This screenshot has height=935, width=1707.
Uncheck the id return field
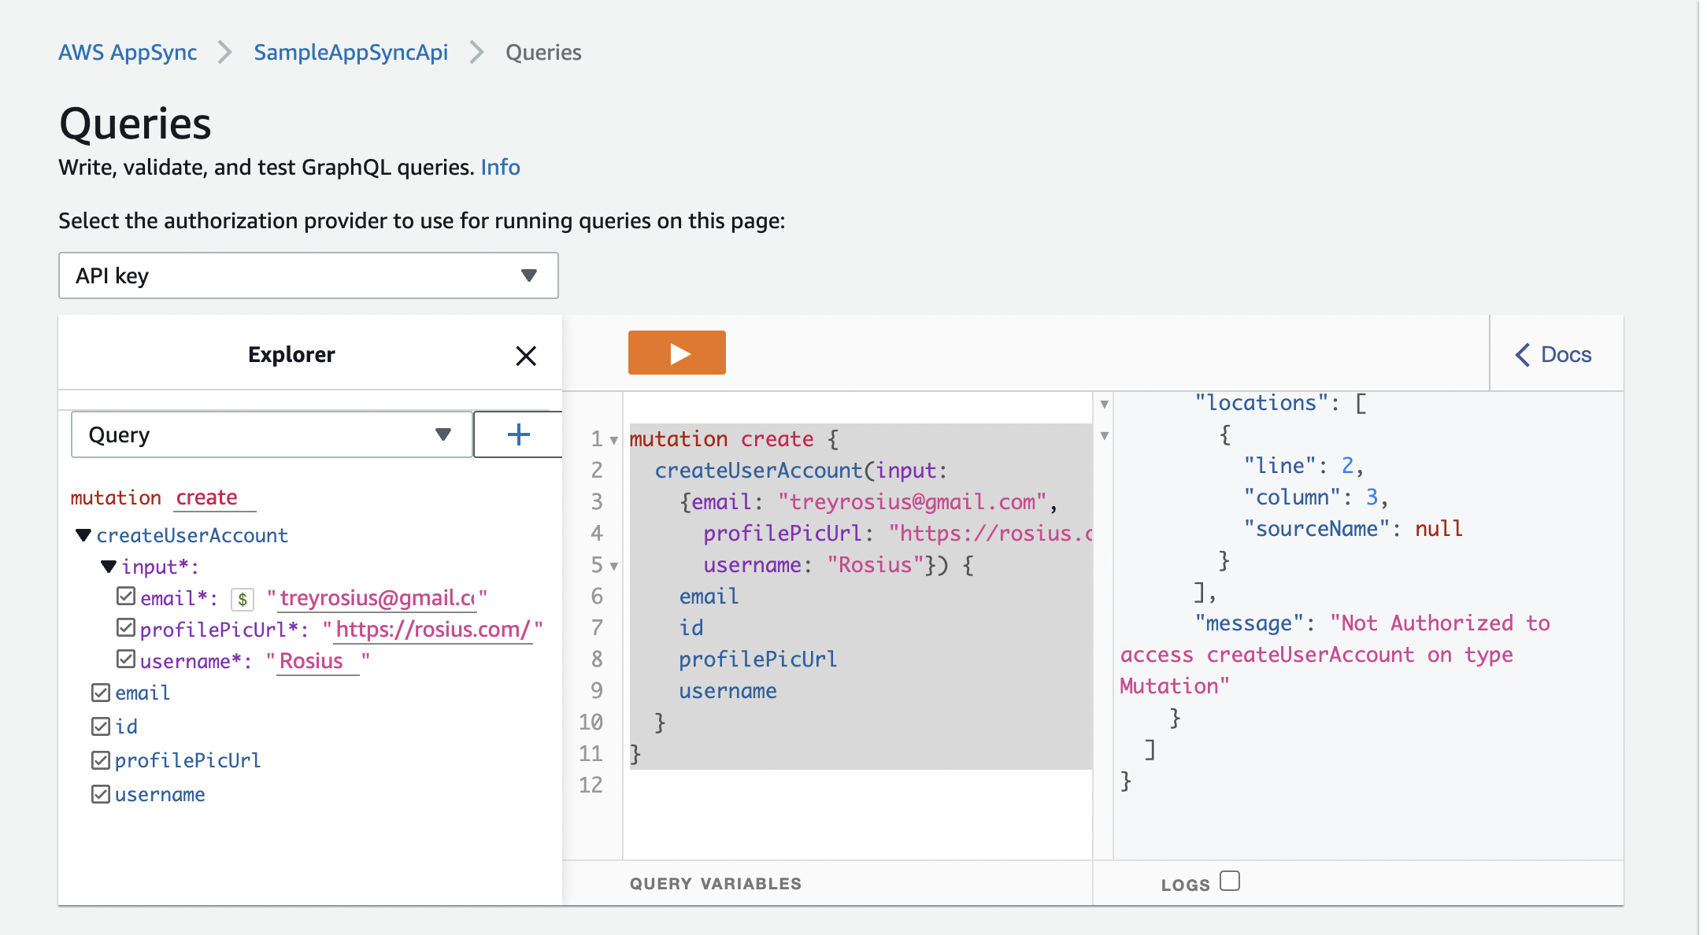(101, 726)
